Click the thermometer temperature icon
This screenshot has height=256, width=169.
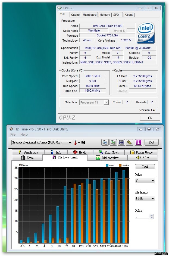[75, 142]
